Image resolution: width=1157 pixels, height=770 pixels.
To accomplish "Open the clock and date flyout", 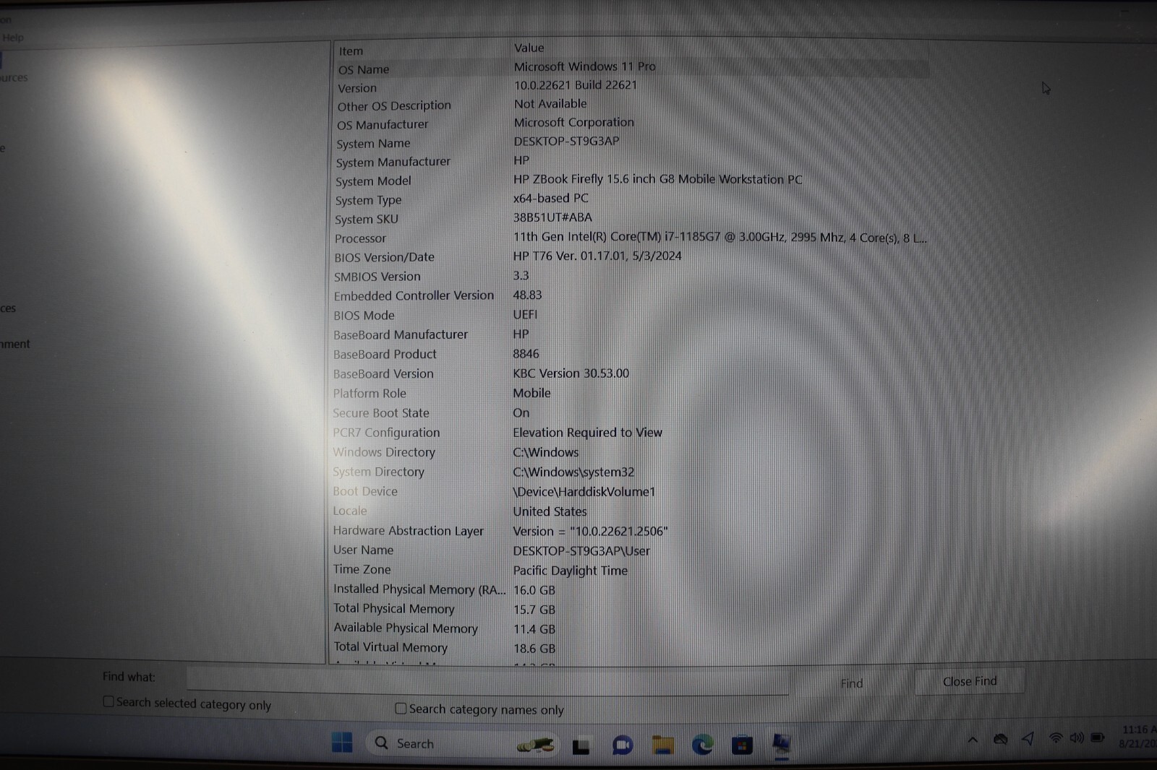I will (x=1138, y=736).
